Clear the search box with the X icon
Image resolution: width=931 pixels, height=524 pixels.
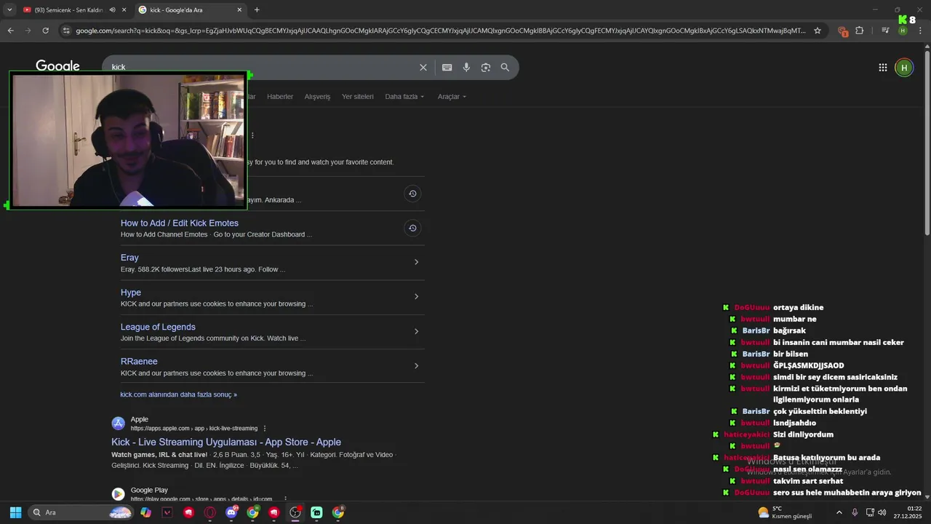[423, 68]
